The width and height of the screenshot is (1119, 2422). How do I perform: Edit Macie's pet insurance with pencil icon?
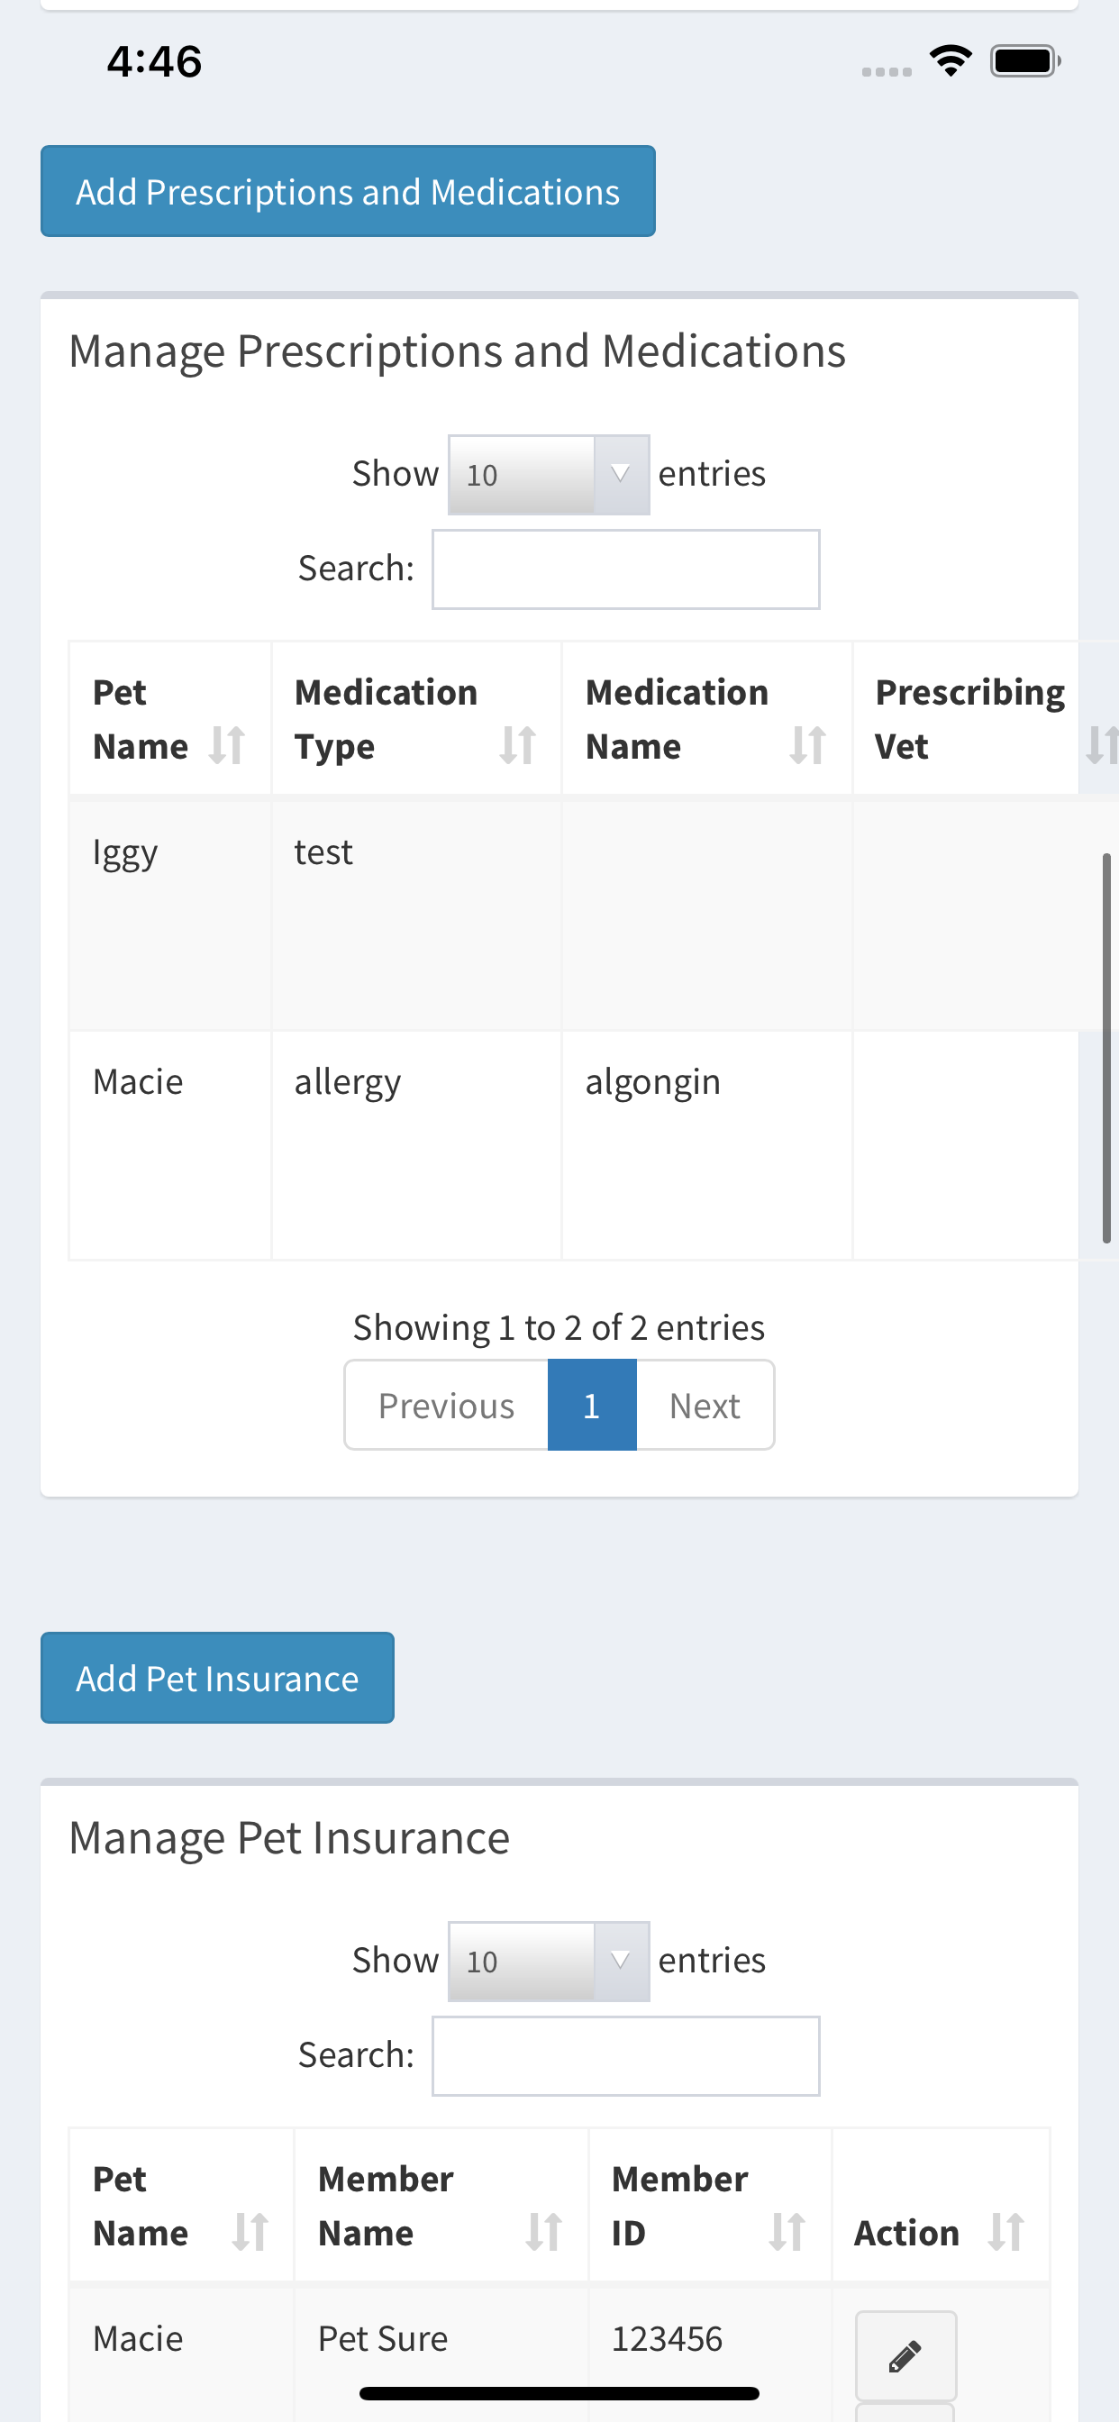tap(905, 2355)
